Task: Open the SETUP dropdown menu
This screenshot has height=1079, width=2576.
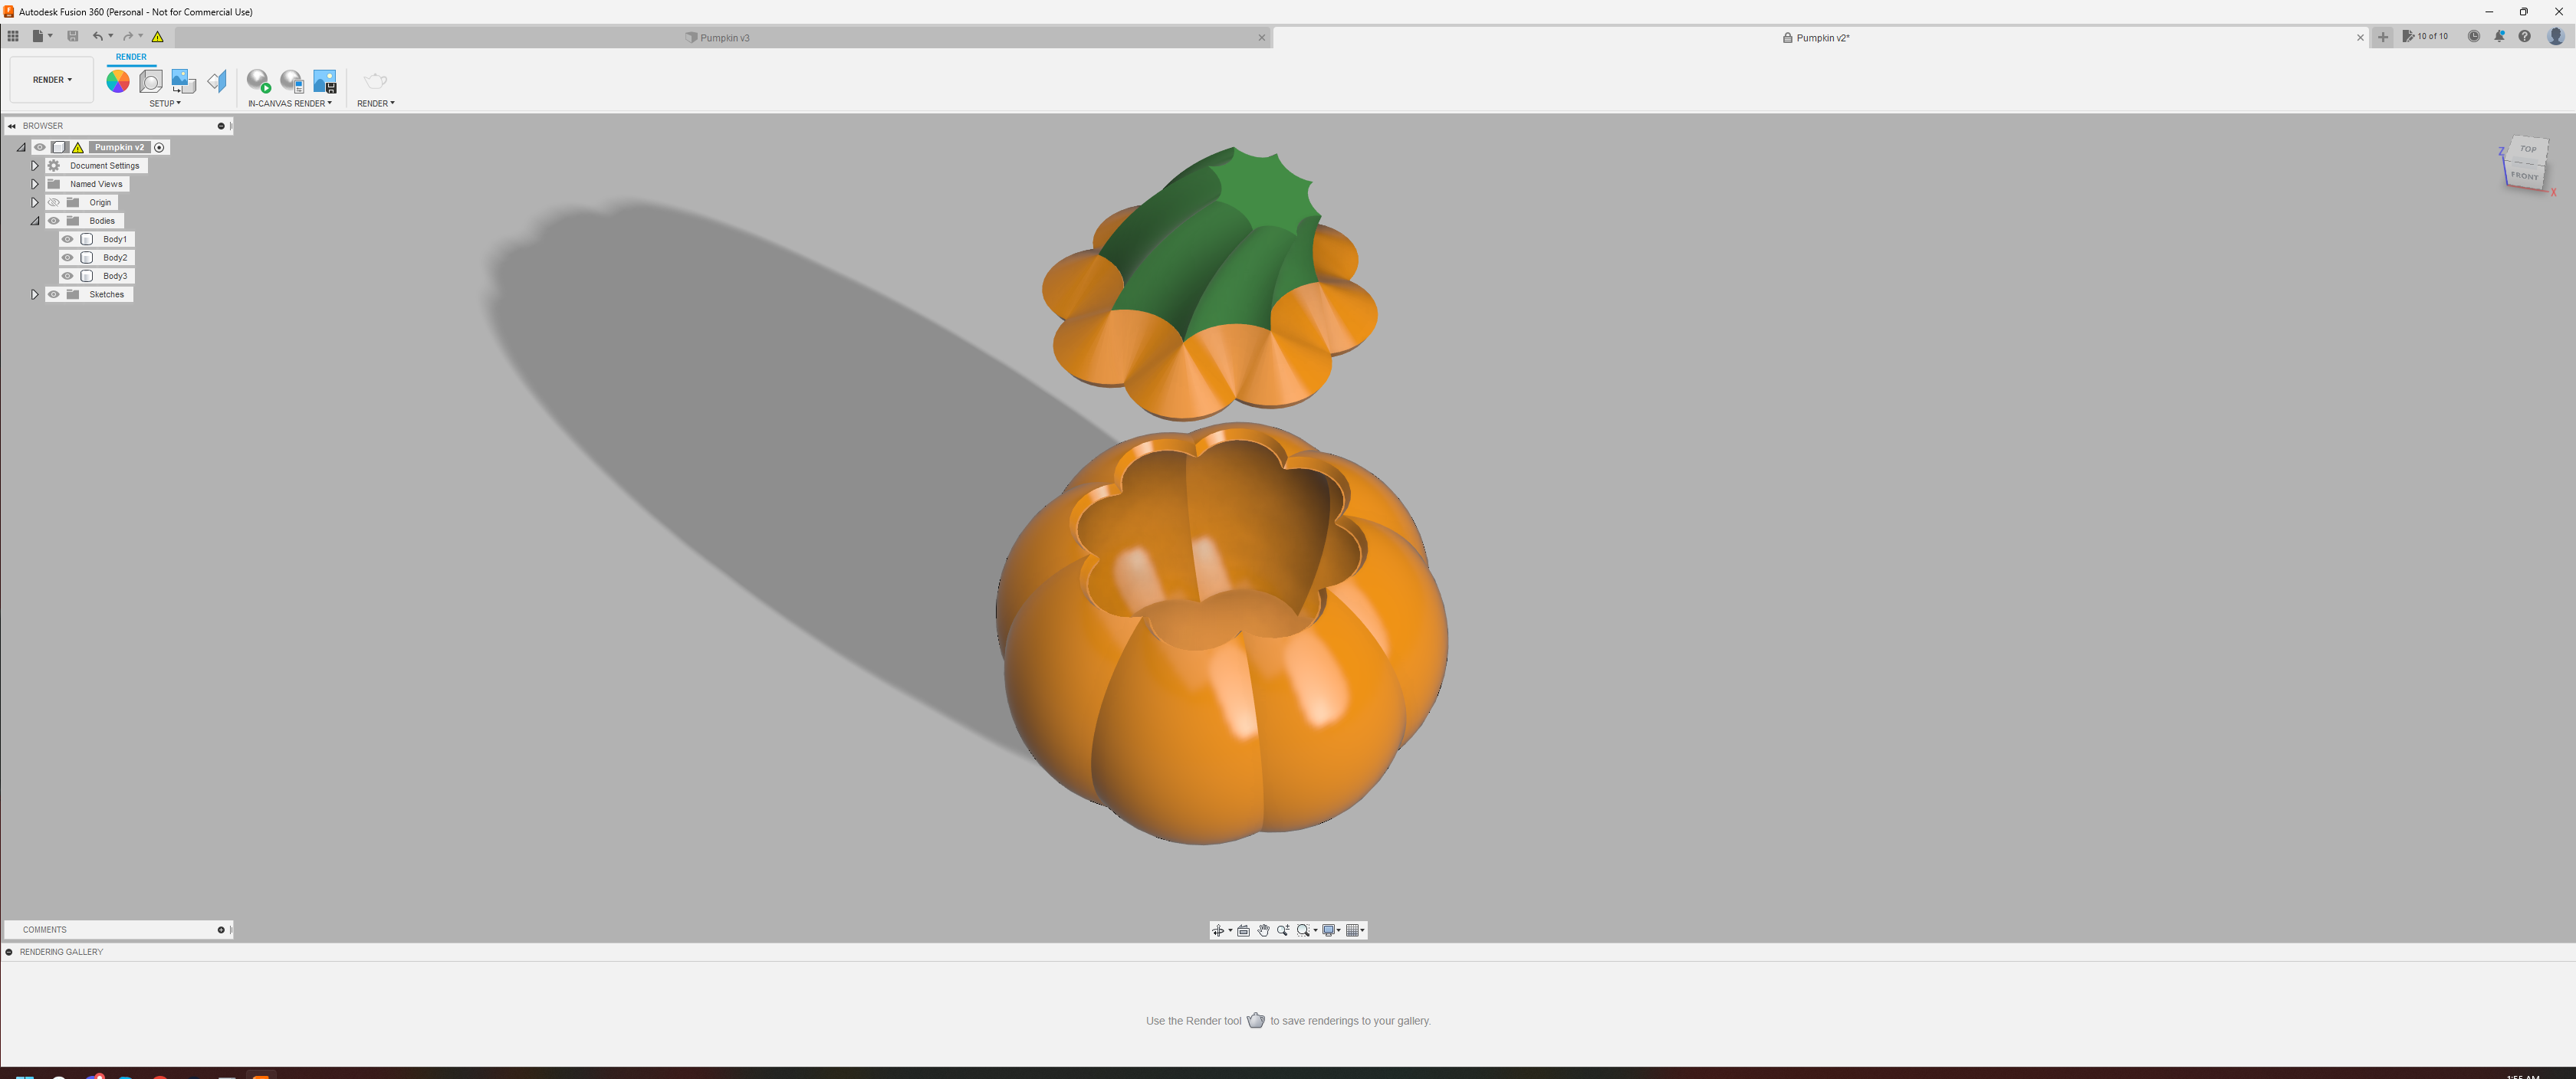Action: tap(165, 104)
